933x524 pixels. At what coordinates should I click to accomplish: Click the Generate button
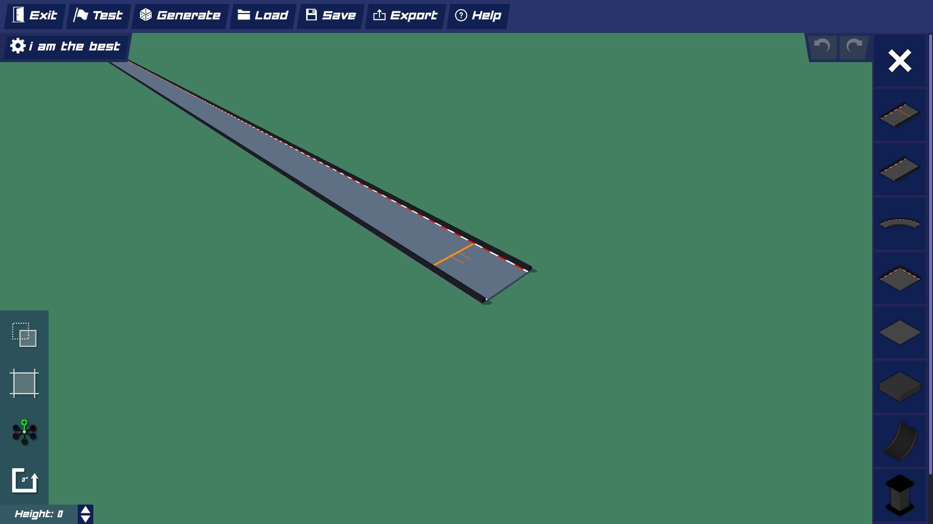pos(180,16)
